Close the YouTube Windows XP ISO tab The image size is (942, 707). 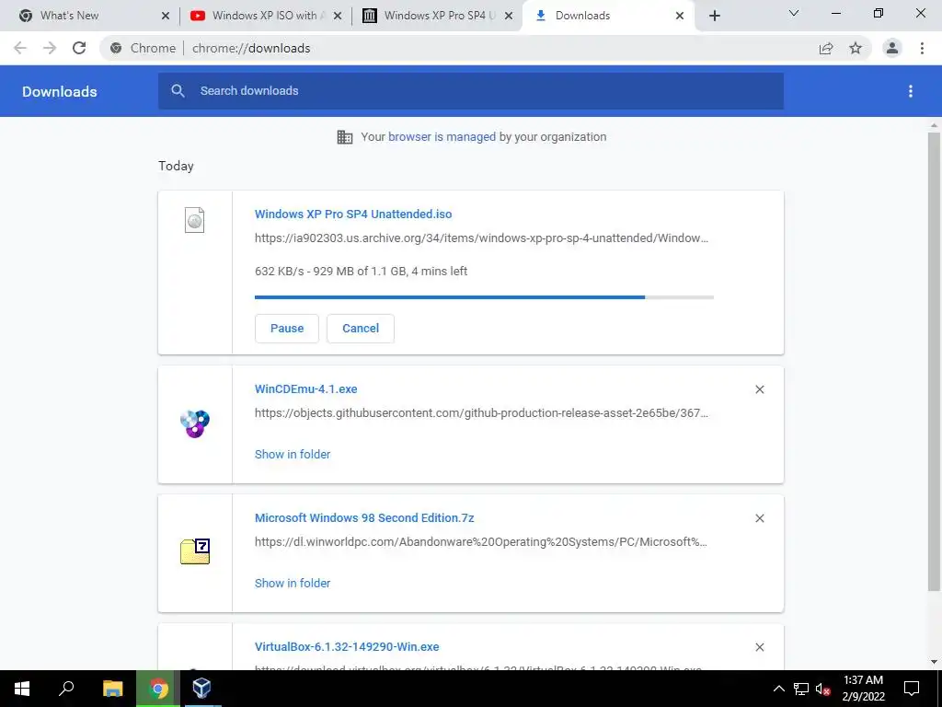(338, 16)
